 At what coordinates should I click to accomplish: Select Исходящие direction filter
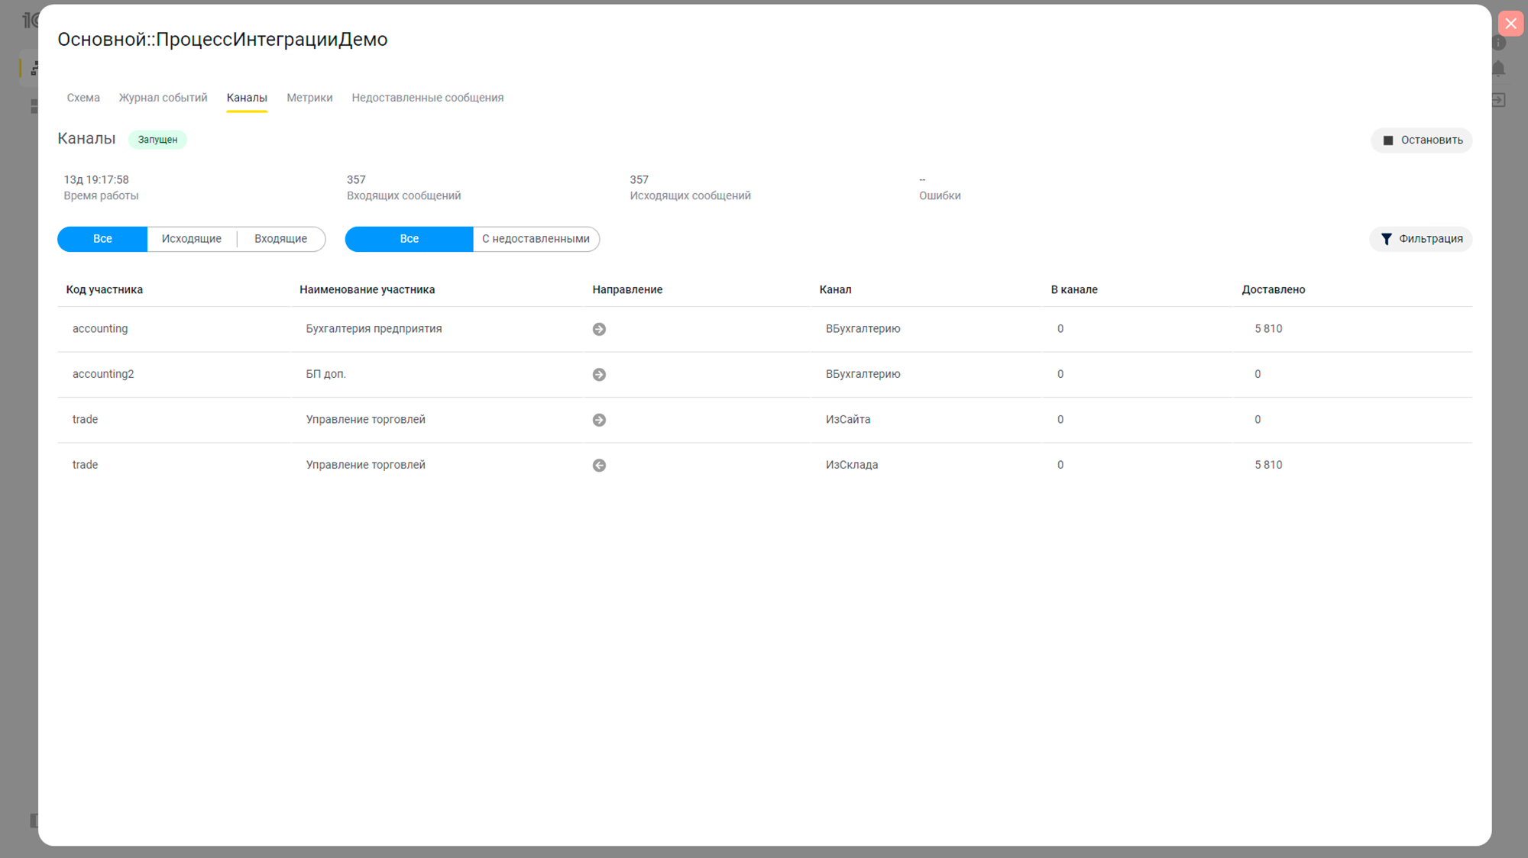click(x=191, y=239)
